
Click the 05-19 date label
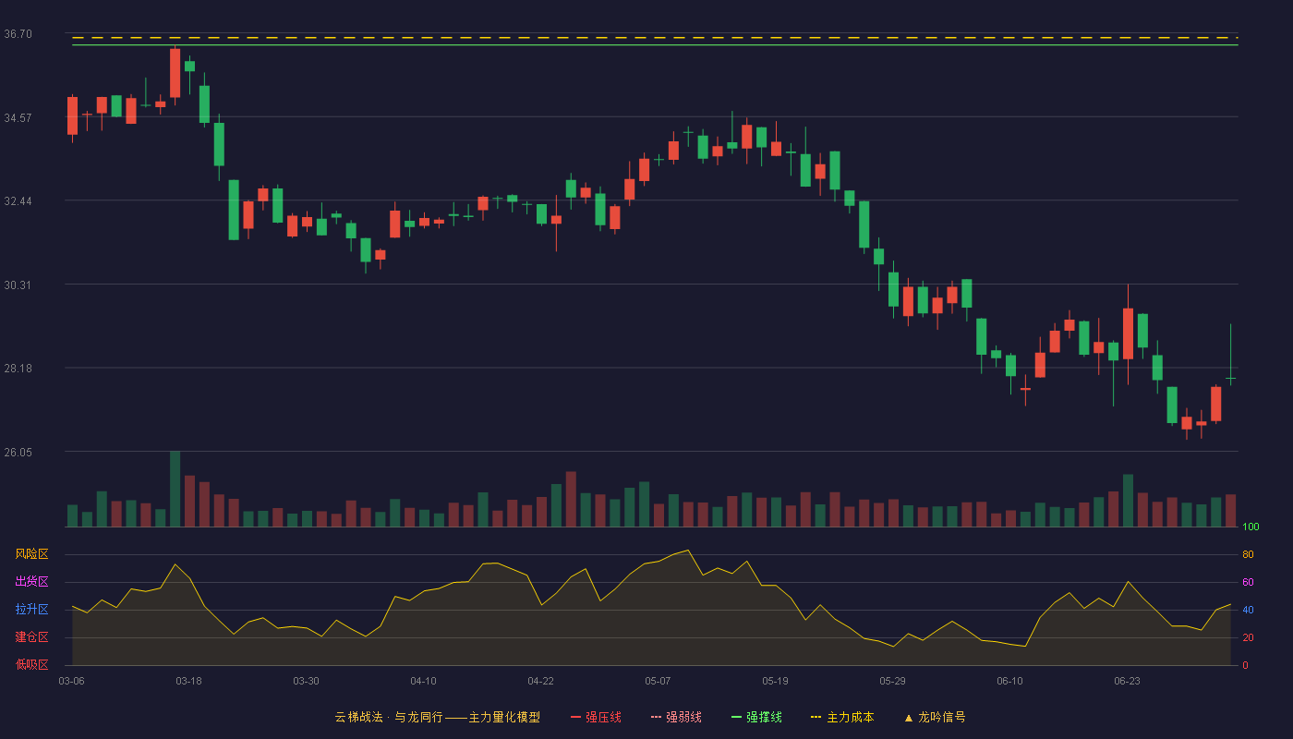[x=775, y=681]
